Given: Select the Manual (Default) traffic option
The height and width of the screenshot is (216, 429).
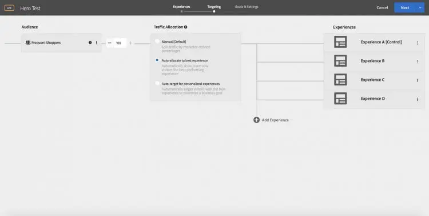Looking at the screenshot, I should [157, 41].
